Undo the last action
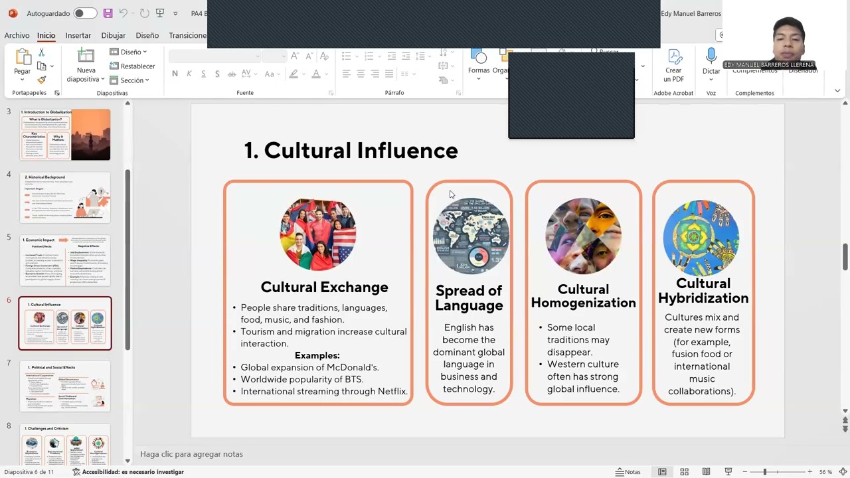 pos(123,13)
